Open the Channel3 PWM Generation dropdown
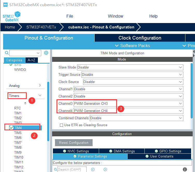 [x=128, y=103]
